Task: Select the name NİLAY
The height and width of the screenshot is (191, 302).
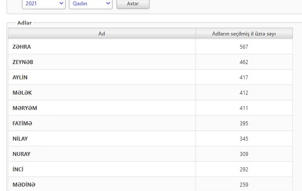Action: (20, 139)
